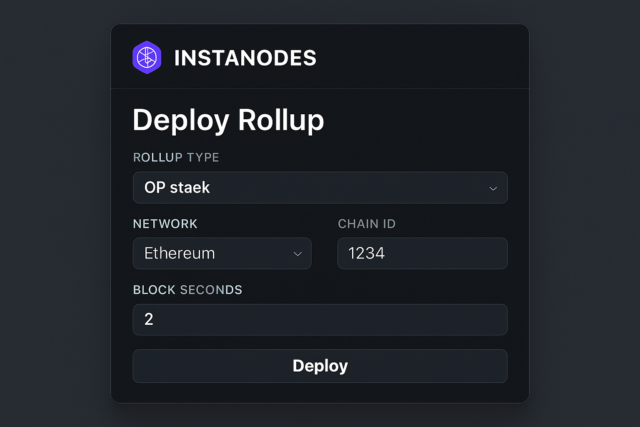Screen dimensions: 640x427
Task: Open the OP staek rollup type dropdown
Action: point(320,188)
